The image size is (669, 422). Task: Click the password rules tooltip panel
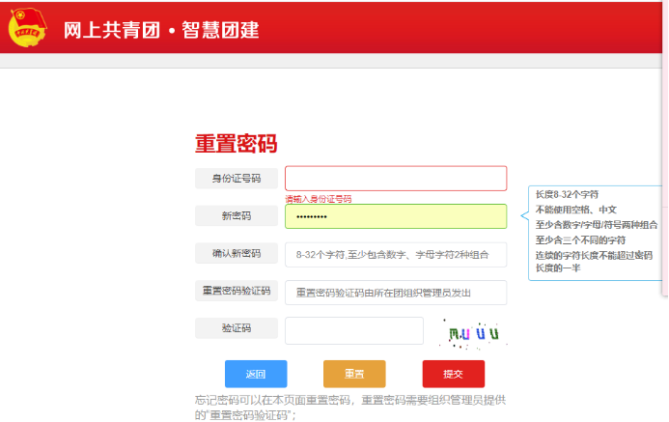point(595,232)
